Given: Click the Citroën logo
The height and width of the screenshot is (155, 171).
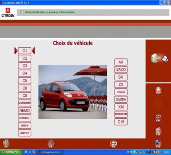Looking at the screenshot, I should [8, 12].
